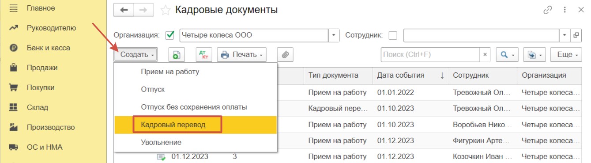The image size is (591, 163).
Task: Click the back navigation arrow
Action: [x=124, y=10]
